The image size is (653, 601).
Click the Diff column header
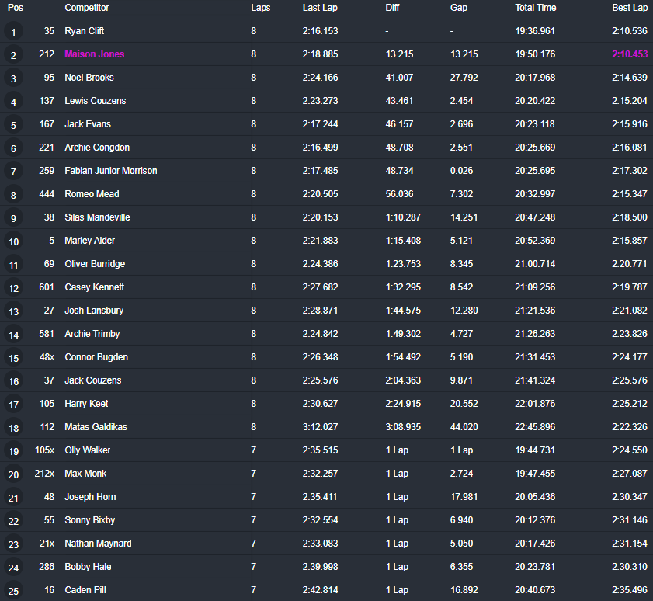393,8
